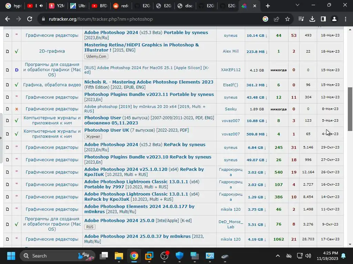Switch to the hyp Google tab
The image size is (353, 264).
[13, 6]
